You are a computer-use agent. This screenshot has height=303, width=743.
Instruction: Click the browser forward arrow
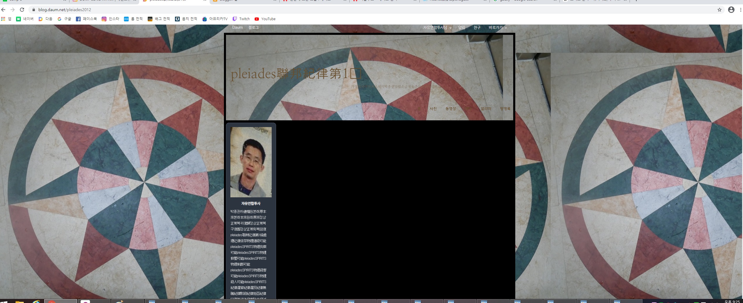[x=13, y=10]
